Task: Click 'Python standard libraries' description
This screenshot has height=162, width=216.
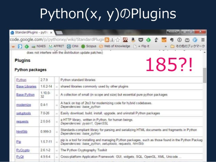Action: (78, 80)
